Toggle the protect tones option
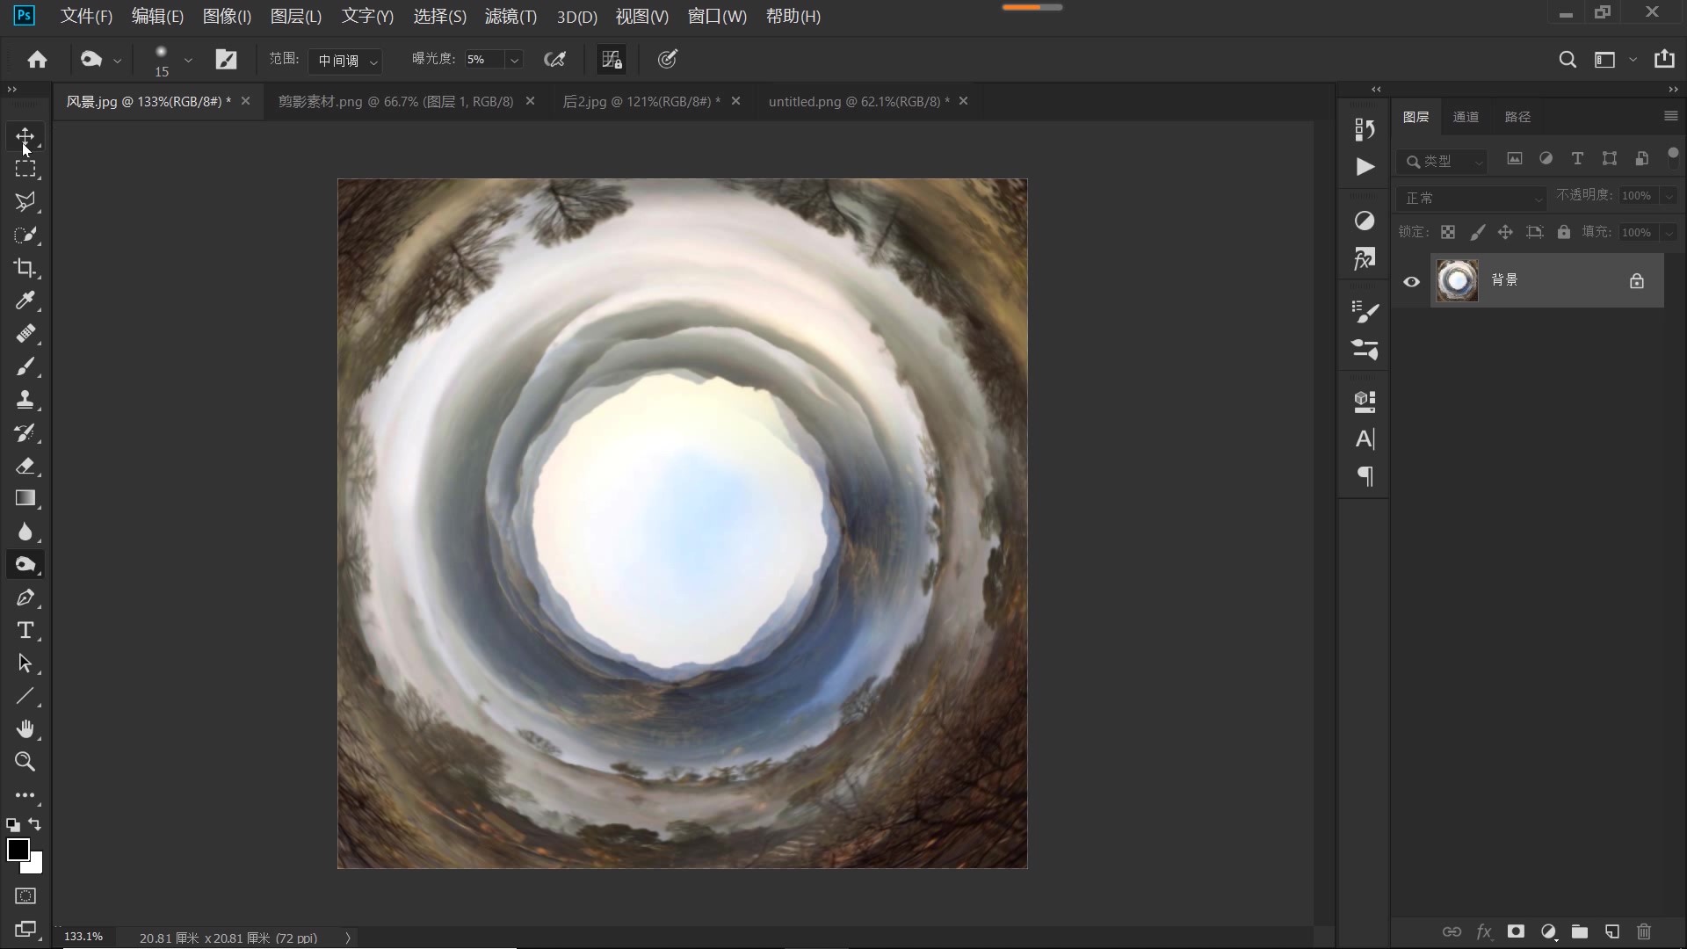Viewport: 1687px width, 949px height. (612, 59)
